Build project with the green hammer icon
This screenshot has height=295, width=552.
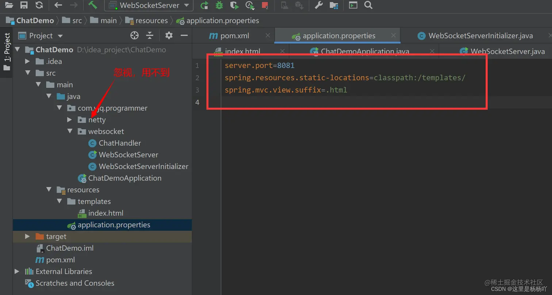point(93,5)
